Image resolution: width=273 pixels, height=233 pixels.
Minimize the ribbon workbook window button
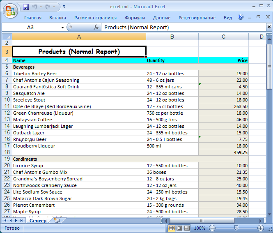249,17
